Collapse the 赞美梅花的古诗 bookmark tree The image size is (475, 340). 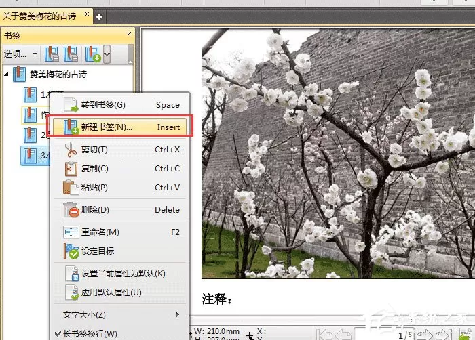pos(6,74)
